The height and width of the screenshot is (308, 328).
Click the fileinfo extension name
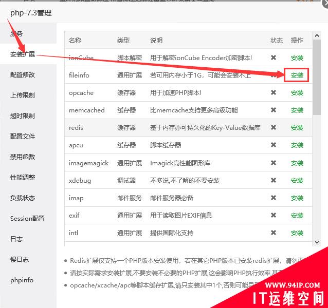79,75
